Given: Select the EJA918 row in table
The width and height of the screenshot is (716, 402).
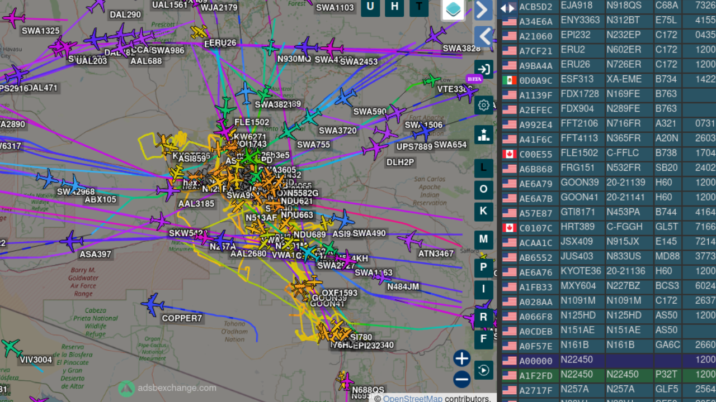Looking at the screenshot, I should click(x=609, y=7).
